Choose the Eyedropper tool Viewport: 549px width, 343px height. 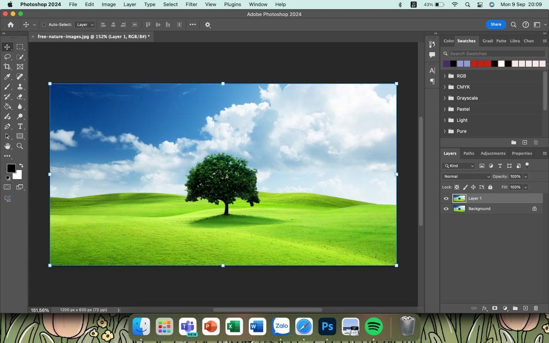coord(7,76)
